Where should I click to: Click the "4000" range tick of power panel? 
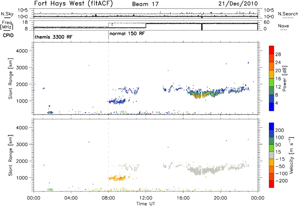coord(22,51)
